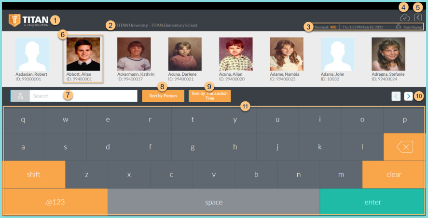This screenshot has width=428, height=218.
Task: Tap the n key
Action: click(x=299, y=175)
